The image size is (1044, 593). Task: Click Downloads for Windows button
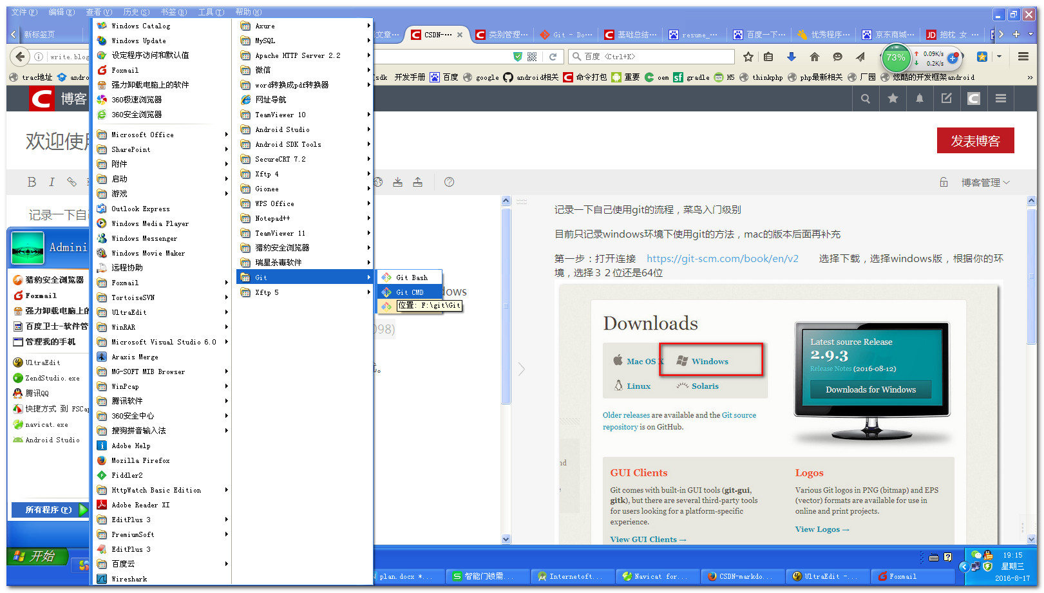[871, 390]
